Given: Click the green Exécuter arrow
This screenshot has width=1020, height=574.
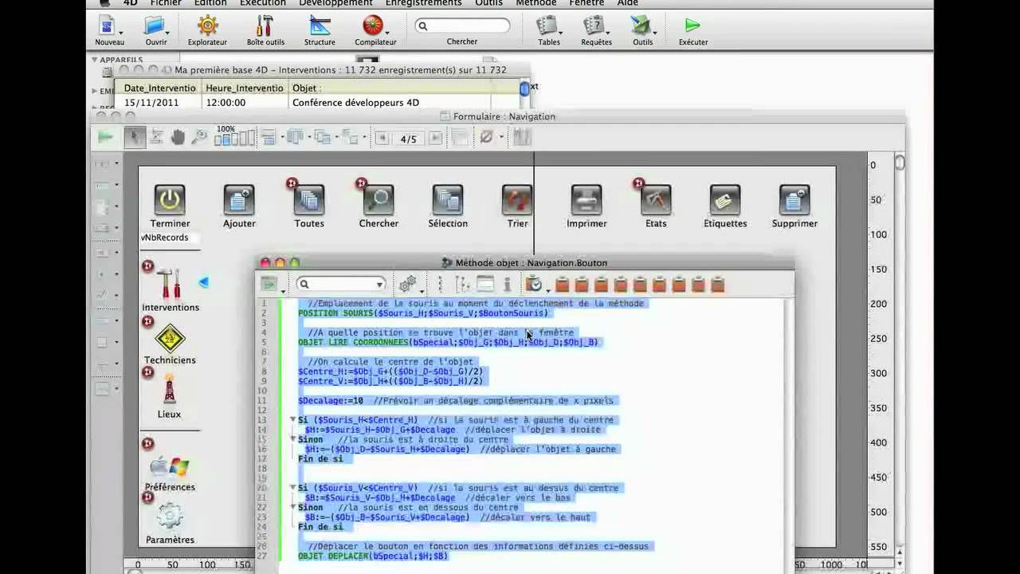Looking at the screenshot, I should (x=692, y=26).
